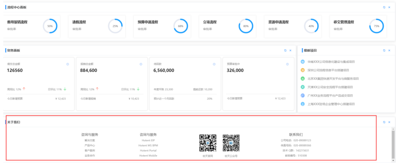Viewport: 396px width, 163px height.
Task: Click the 50% ring of 费用报销流程
Action: tap(50, 26)
